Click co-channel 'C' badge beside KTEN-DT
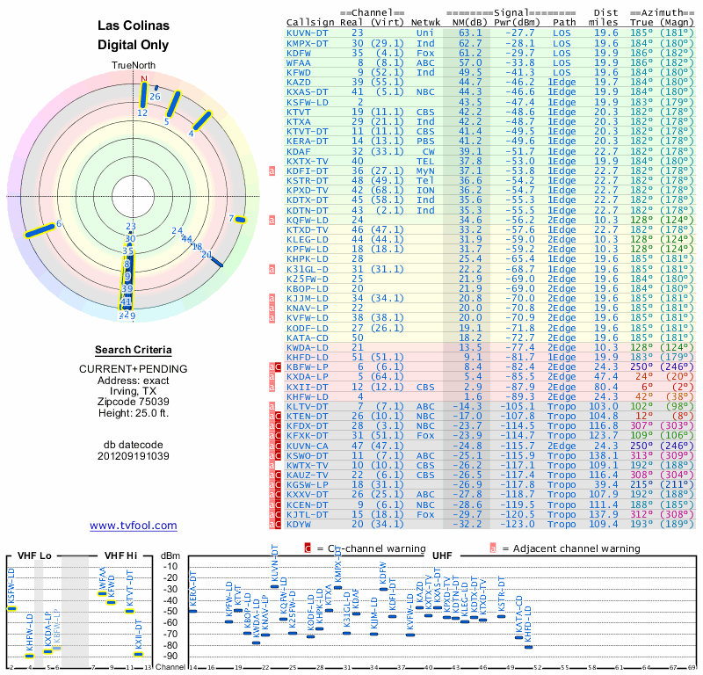Screen dimensions: 703x675 tap(278, 417)
